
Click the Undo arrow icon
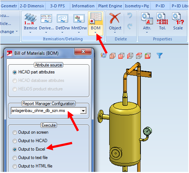click(130, 15)
